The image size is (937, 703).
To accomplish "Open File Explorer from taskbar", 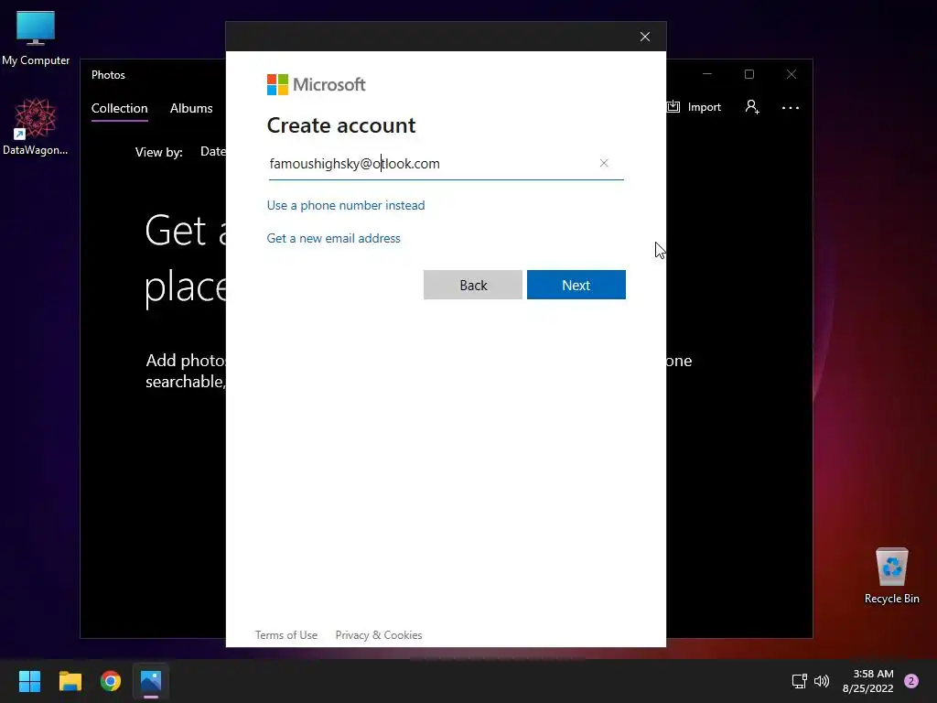I will coord(70,681).
